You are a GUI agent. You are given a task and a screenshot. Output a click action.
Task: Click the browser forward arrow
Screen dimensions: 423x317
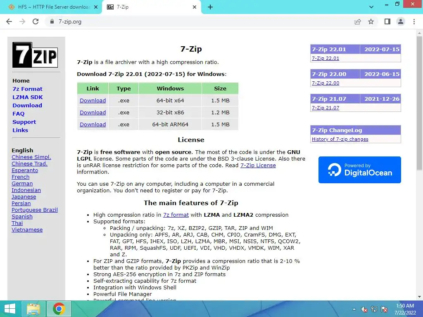(x=22, y=21)
